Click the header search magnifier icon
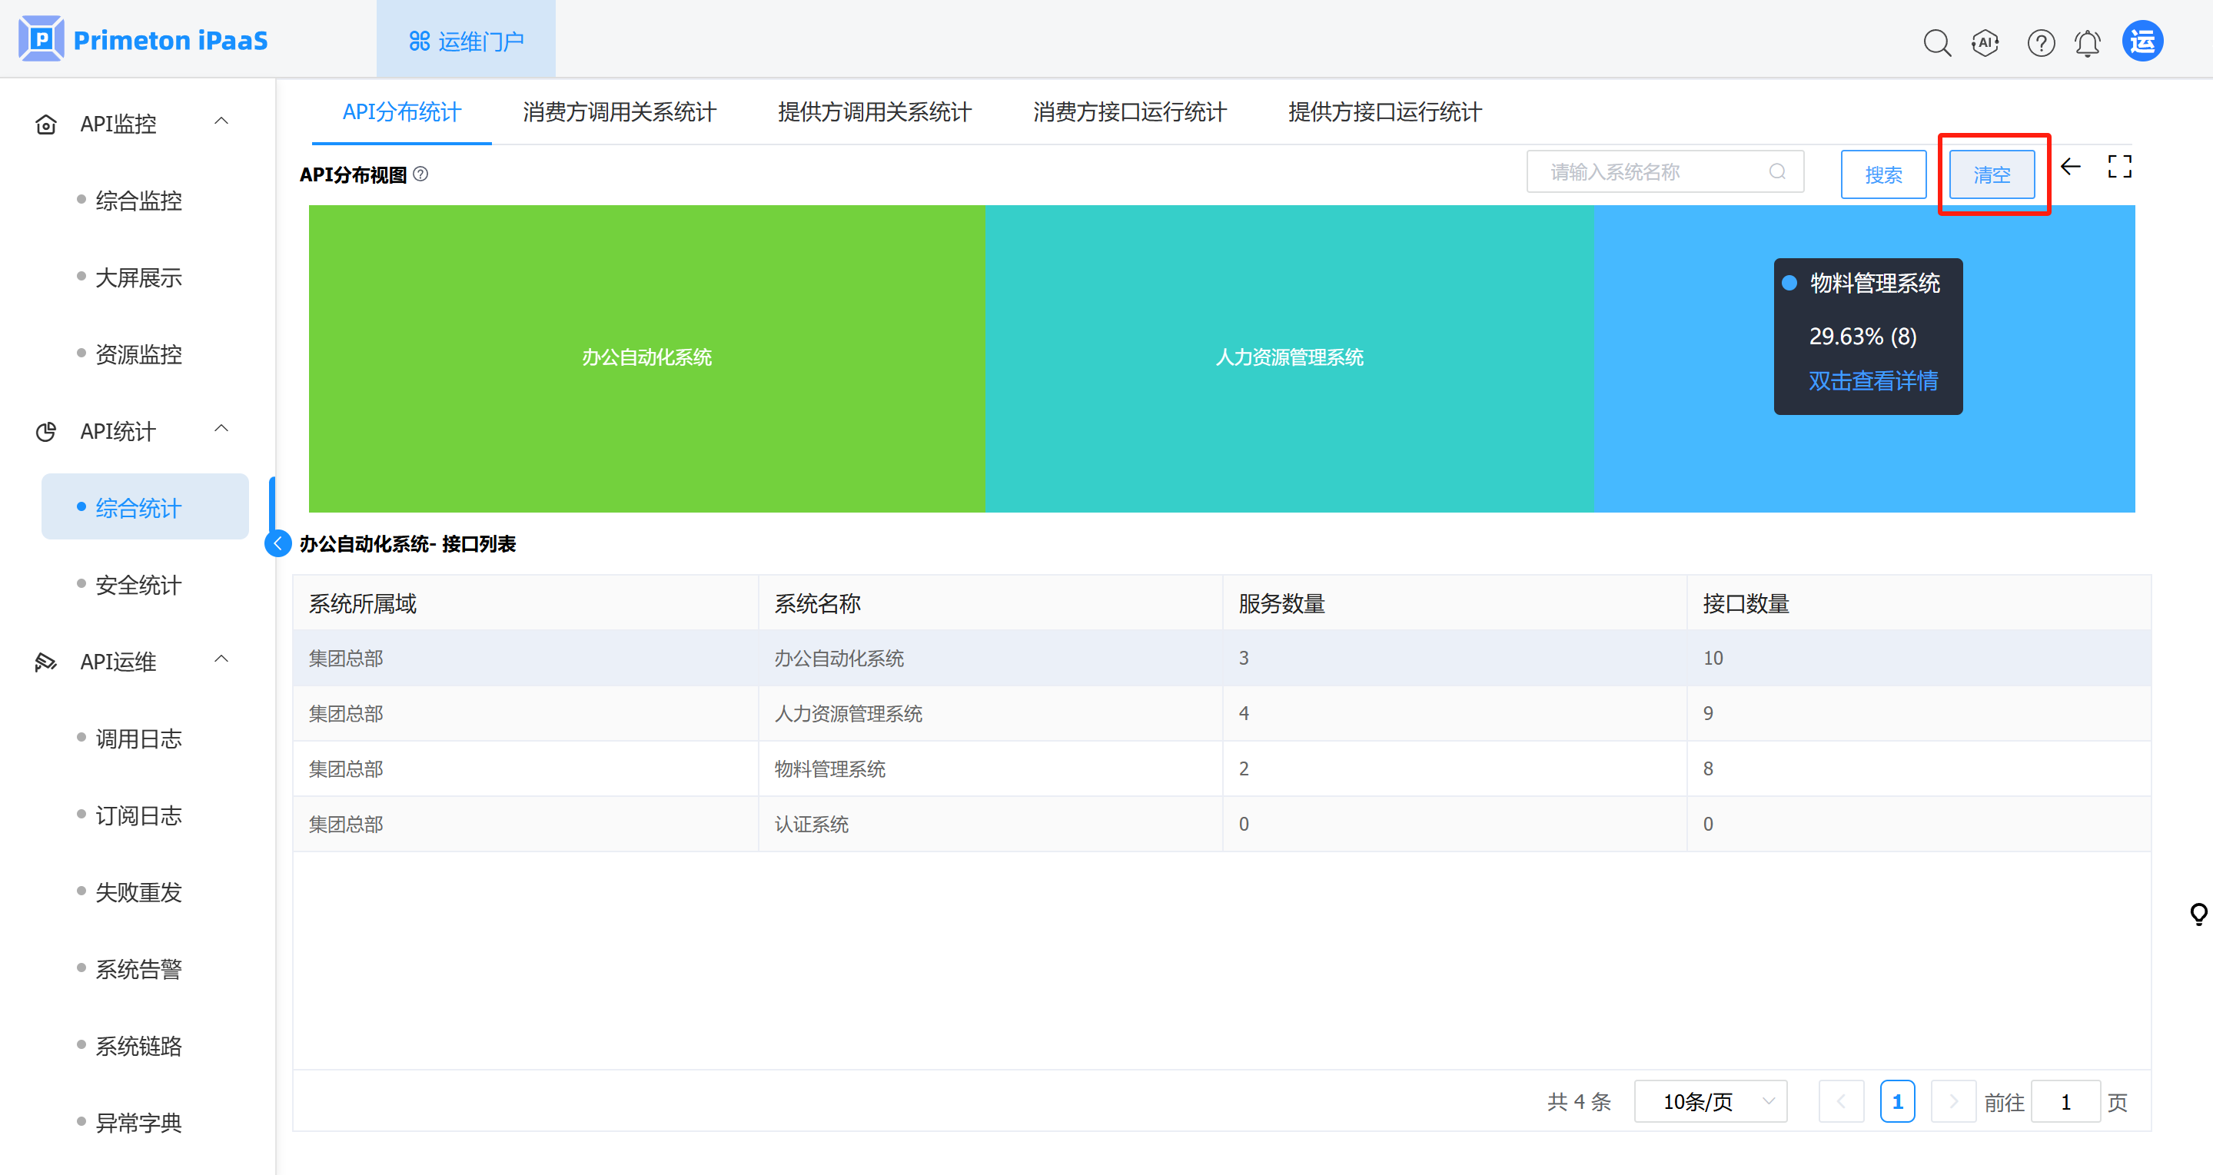2213x1175 pixels. coord(1936,42)
